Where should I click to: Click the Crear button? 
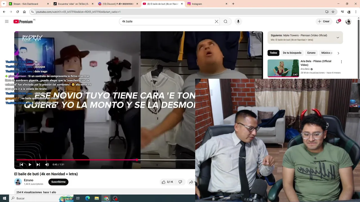tap(324, 22)
